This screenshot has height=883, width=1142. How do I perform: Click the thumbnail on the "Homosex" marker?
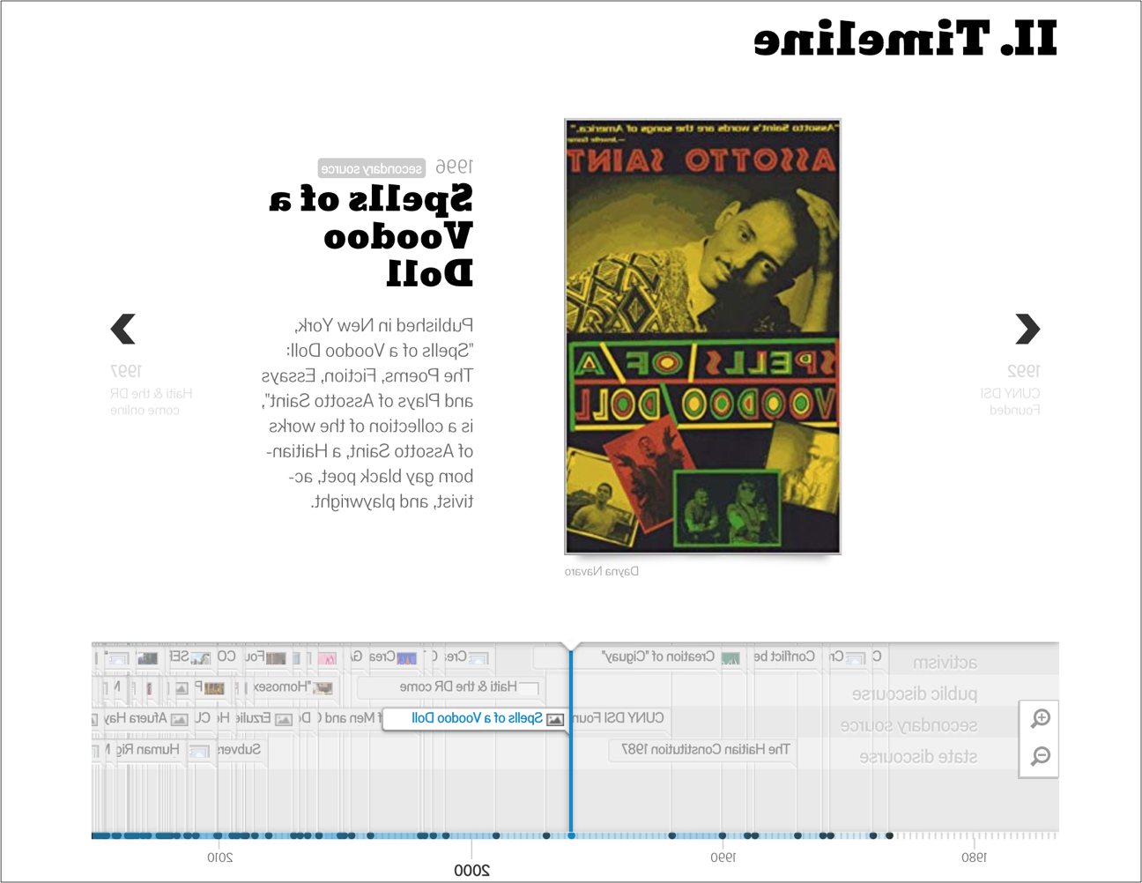click(x=323, y=687)
